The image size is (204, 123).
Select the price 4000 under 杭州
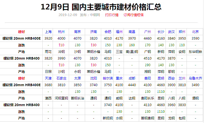(x=61, y=39)
